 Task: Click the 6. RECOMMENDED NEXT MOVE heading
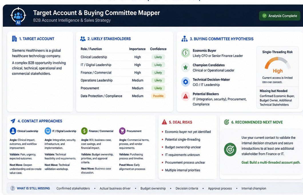point(257,122)
